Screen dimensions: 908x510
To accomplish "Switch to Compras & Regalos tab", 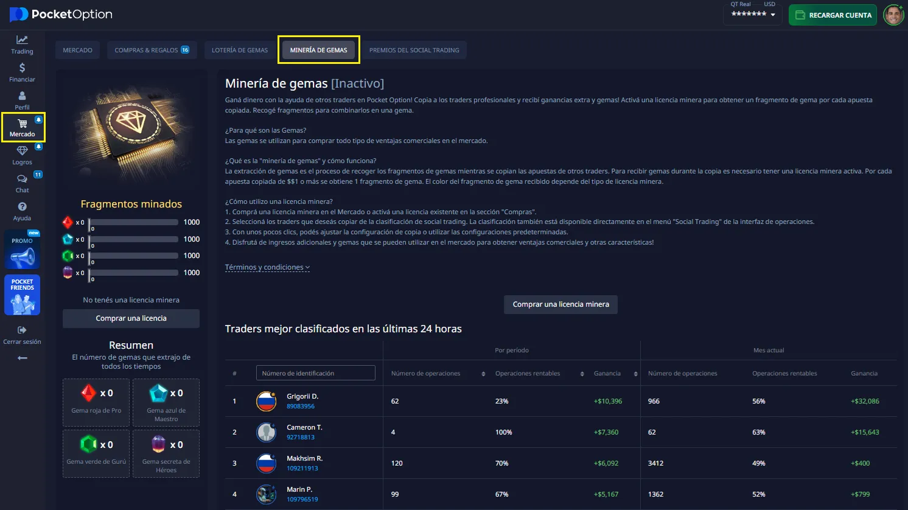I will pyautogui.click(x=151, y=50).
